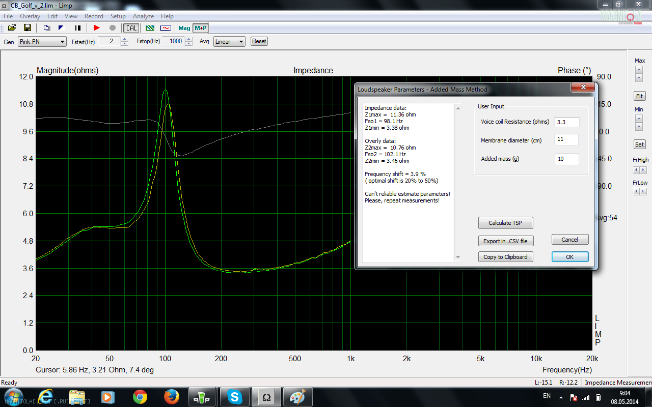Open Skype from the taskbar

235,396
